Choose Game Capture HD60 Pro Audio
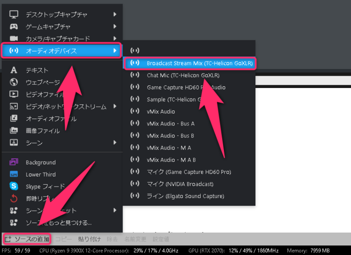351x255 pixels. click(x=189, y=88)
